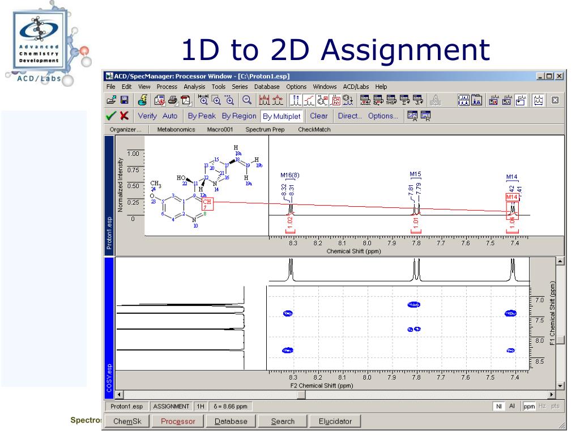Click the gray X close toolbar icon
Image resolution: width=580 pixels, height=435 pixels.
[555, 100]
